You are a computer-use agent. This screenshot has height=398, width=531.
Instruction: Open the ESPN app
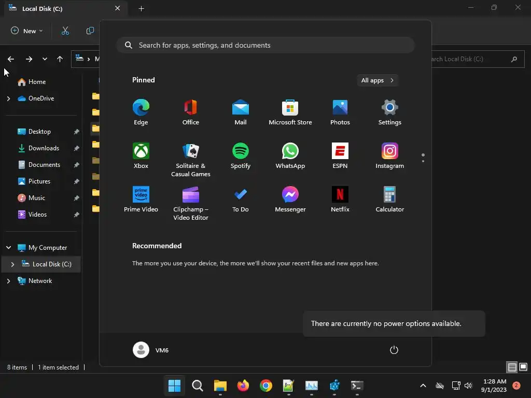pos(340,155)
